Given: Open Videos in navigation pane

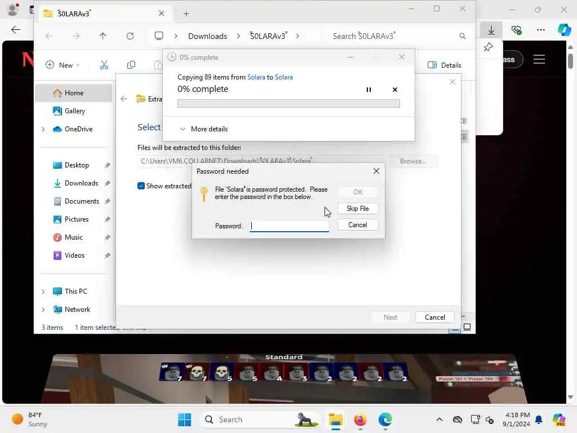Looking at the screenshot, I should click(74, 255).
